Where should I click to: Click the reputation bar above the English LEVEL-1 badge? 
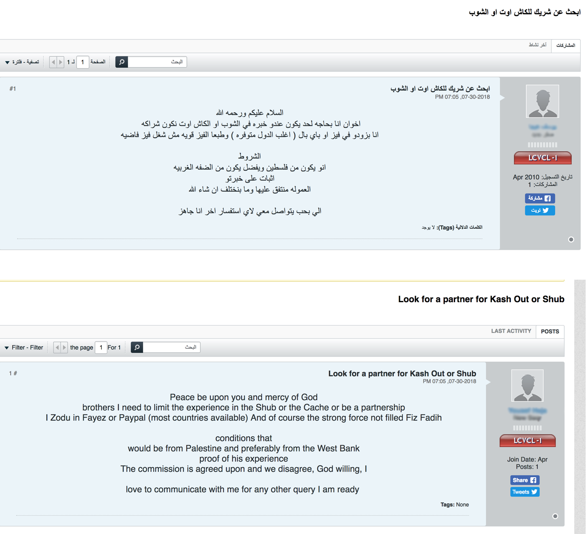[x=527, y=428]
